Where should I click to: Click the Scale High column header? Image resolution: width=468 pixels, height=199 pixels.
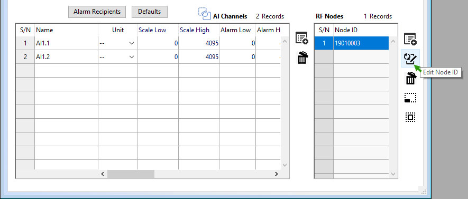[x=199, y=30]
